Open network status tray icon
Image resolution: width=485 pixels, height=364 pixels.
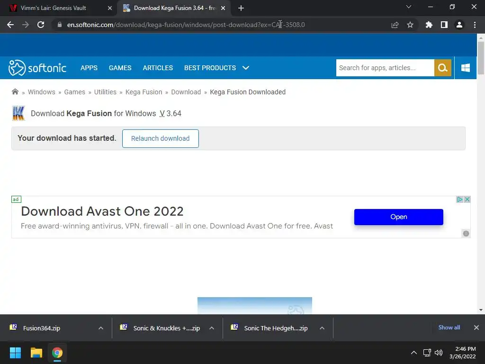tap(427, 353)
